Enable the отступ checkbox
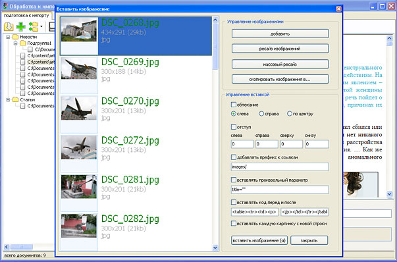This screenshot has height=262, width=397. pos(234,127)
